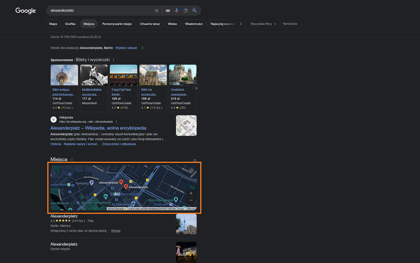This screenshot has width=420, height=263.
Task: Clear the search query with the X icon
Action: tap(157, 11)
